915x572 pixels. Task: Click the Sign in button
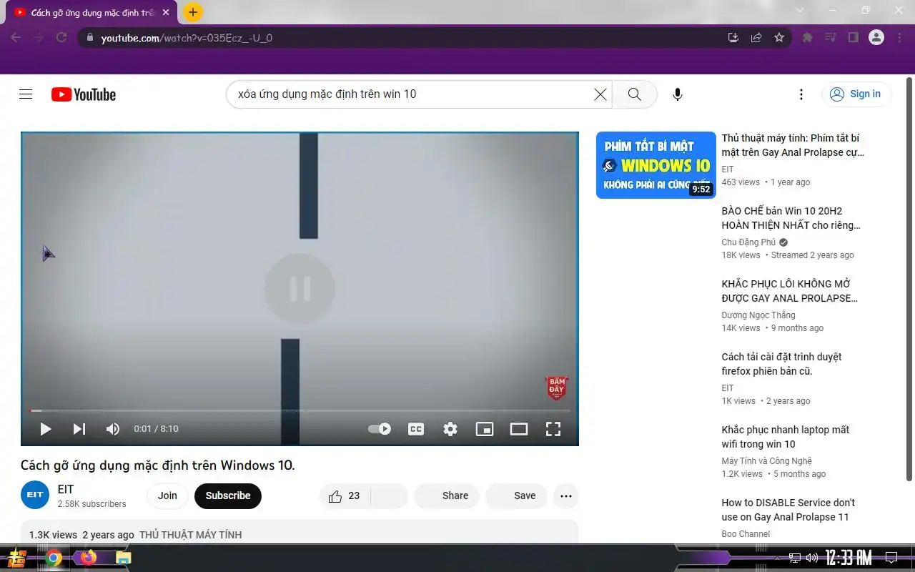pos(856,94)
